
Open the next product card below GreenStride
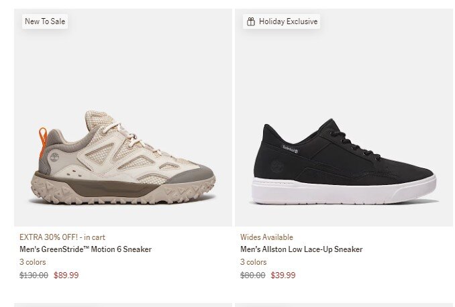click(123, 304)
